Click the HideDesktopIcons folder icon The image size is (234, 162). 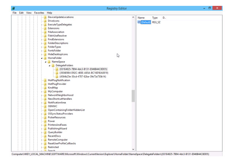click(x=45, y=54)
